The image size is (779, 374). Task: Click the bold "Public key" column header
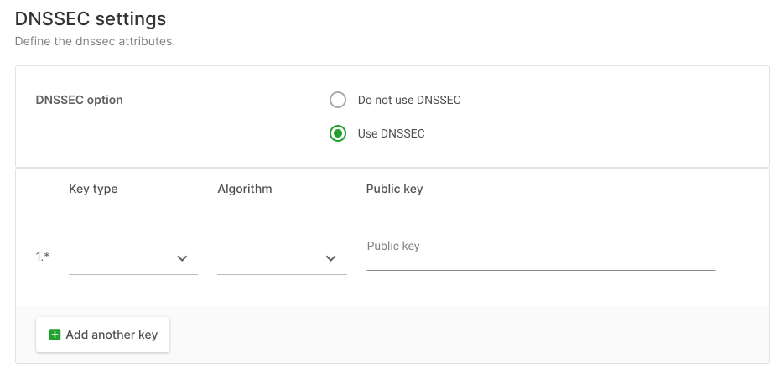pyautogui.click(x=394, y=190)
